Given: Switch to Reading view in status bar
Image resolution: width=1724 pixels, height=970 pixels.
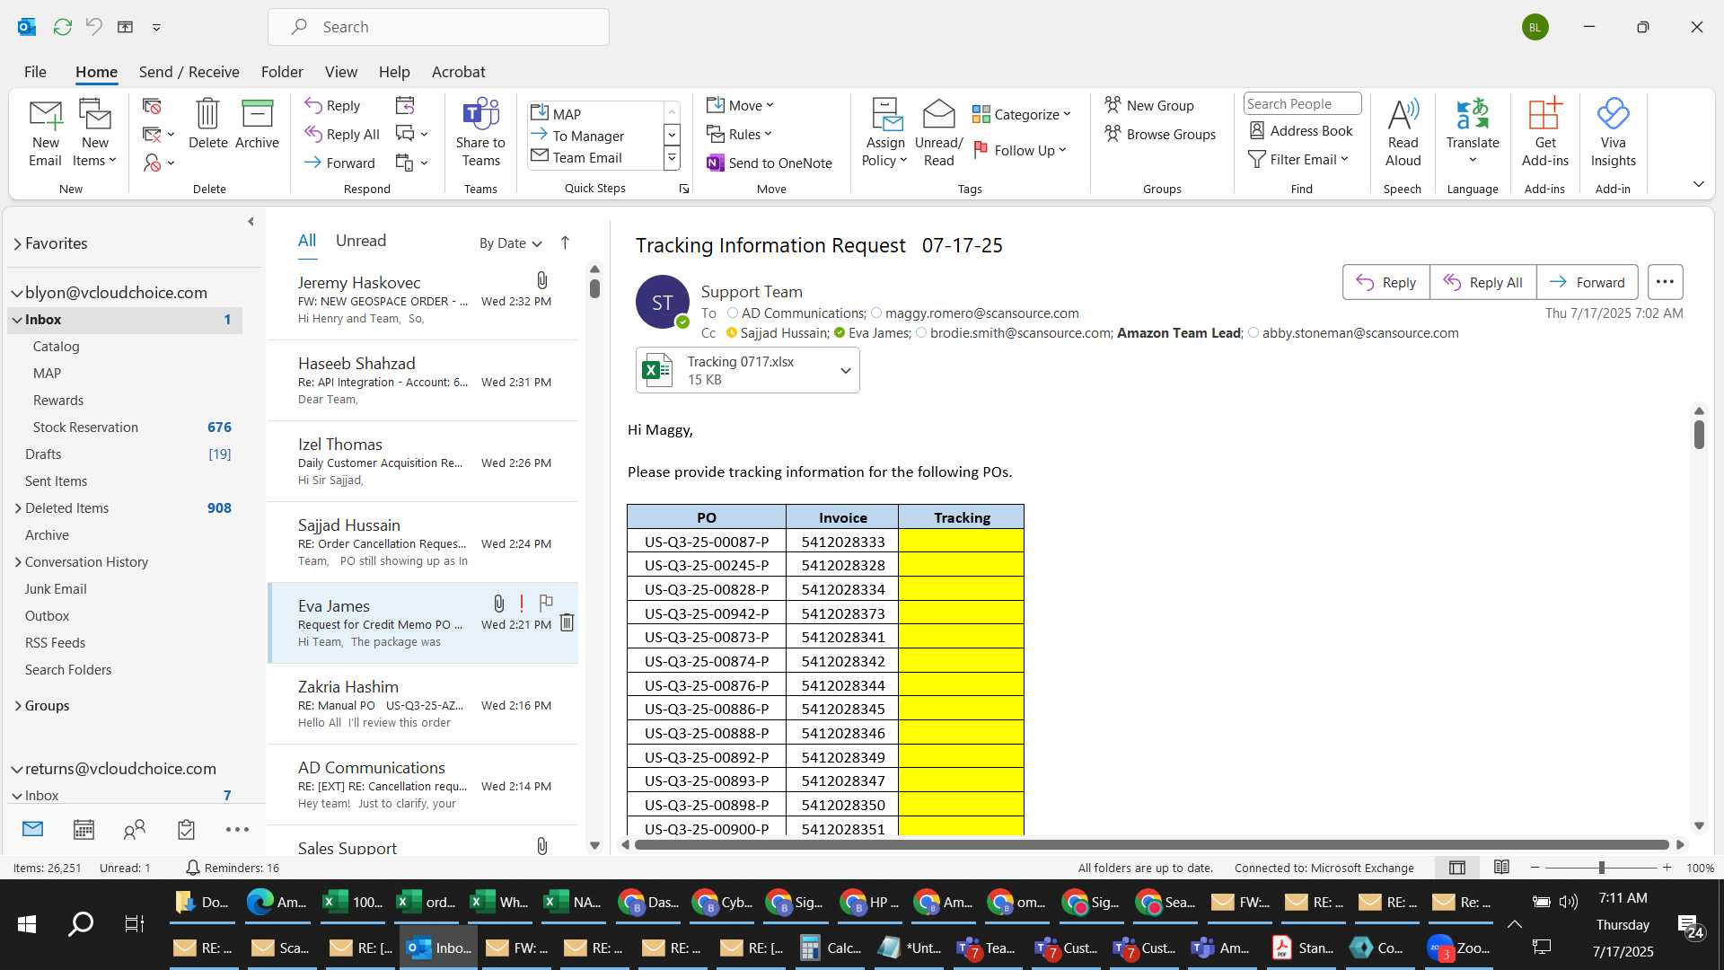Looking at the screenshot, I should click(1501, 867).
